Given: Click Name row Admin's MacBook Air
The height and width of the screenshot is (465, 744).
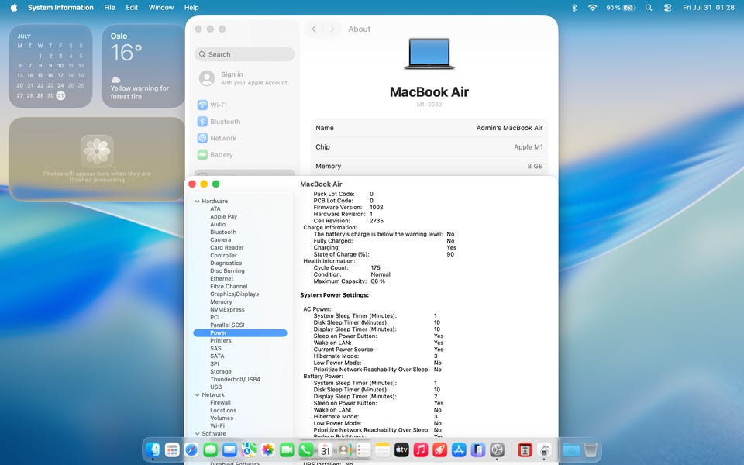Looking at the screenshot, I should tap(429, 128).
